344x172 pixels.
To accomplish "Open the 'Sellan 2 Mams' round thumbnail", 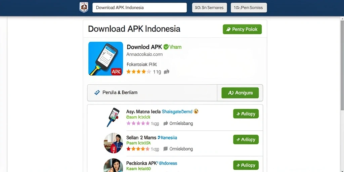I will (113, 143).
